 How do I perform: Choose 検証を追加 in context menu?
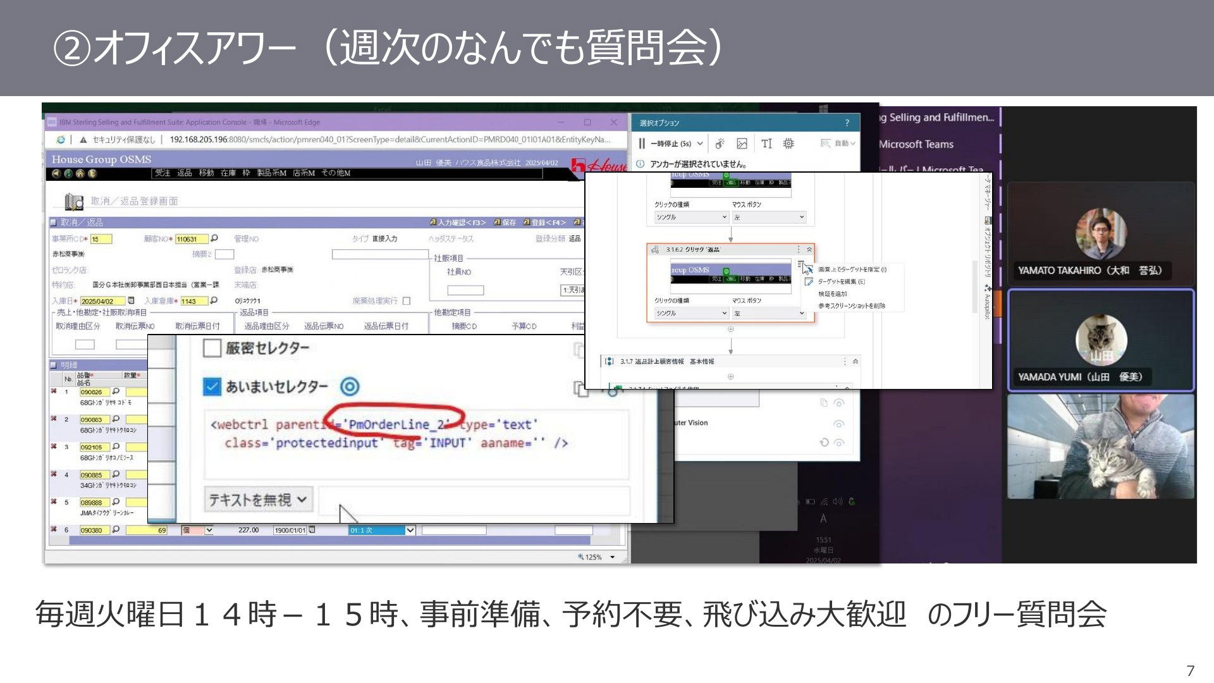coord(832,294)
